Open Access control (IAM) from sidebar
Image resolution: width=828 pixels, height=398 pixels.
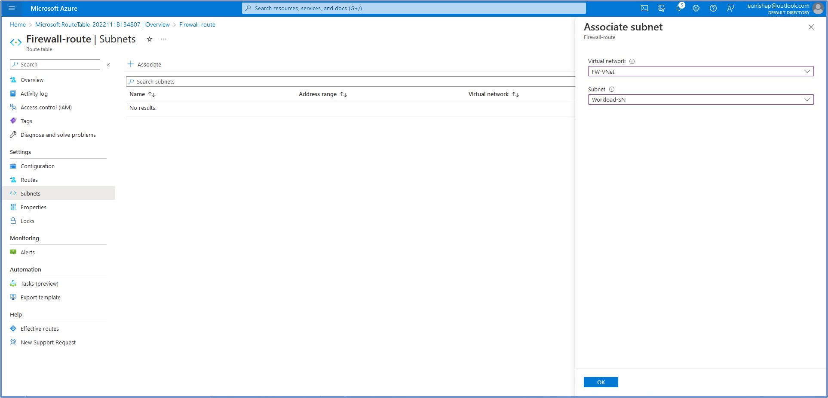pos(46,107)
